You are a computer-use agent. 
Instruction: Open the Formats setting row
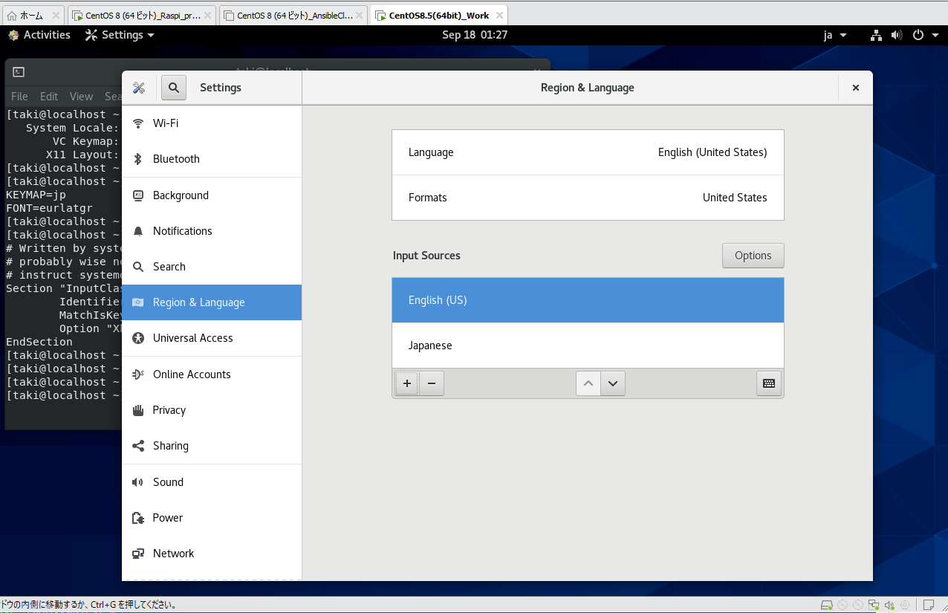(588, 198)
